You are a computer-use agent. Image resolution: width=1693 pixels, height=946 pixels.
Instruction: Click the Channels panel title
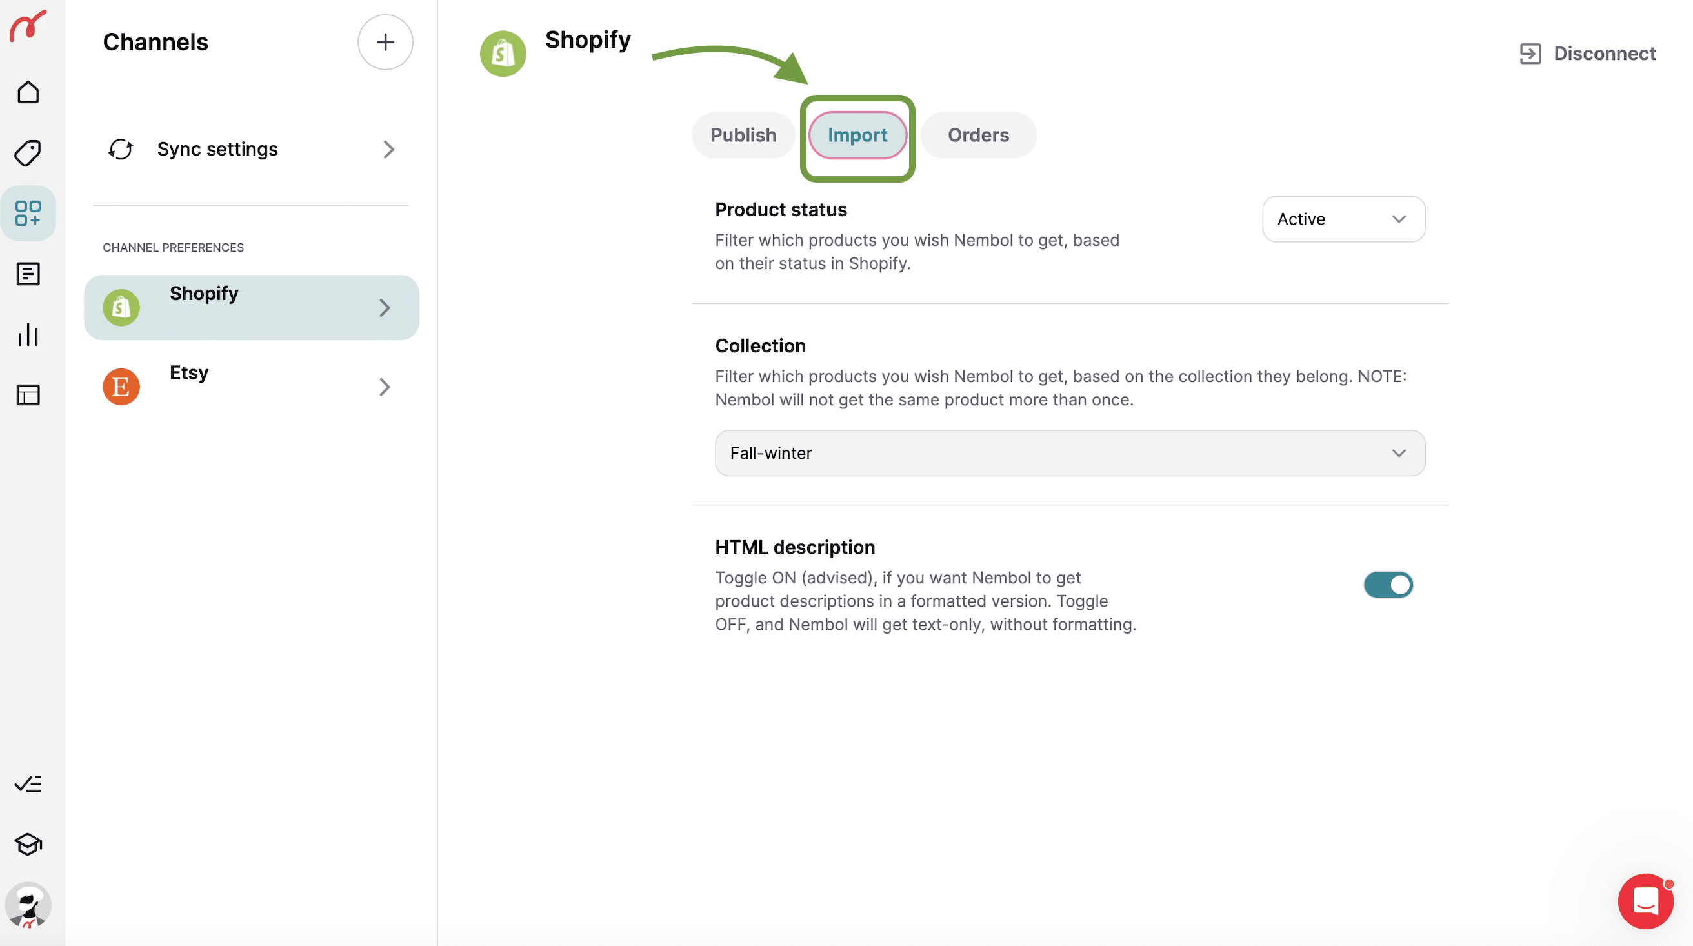155,42
